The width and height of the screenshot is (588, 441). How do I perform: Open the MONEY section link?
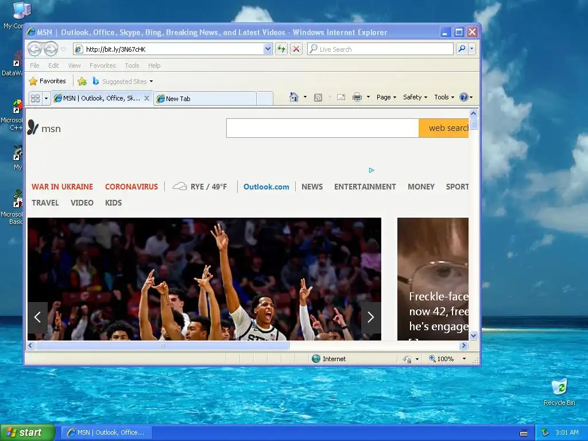coord(421,187)
